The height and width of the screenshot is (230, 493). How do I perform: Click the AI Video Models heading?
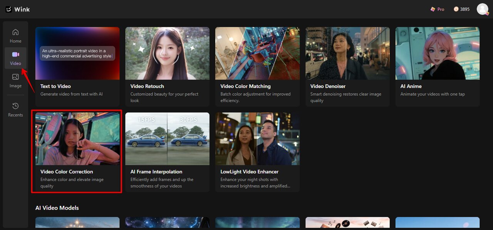tap(57, 208)
